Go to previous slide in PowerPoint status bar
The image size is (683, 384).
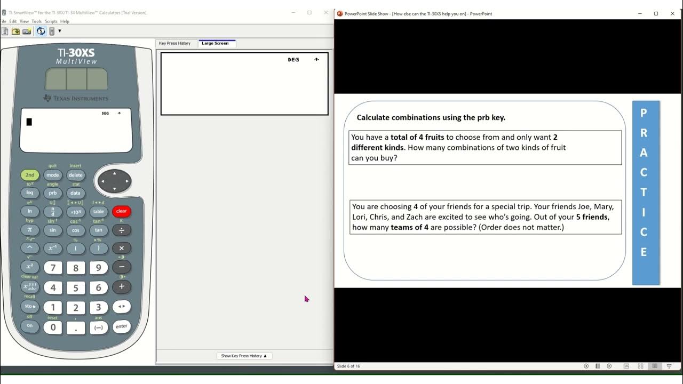[x=586, y=366]
